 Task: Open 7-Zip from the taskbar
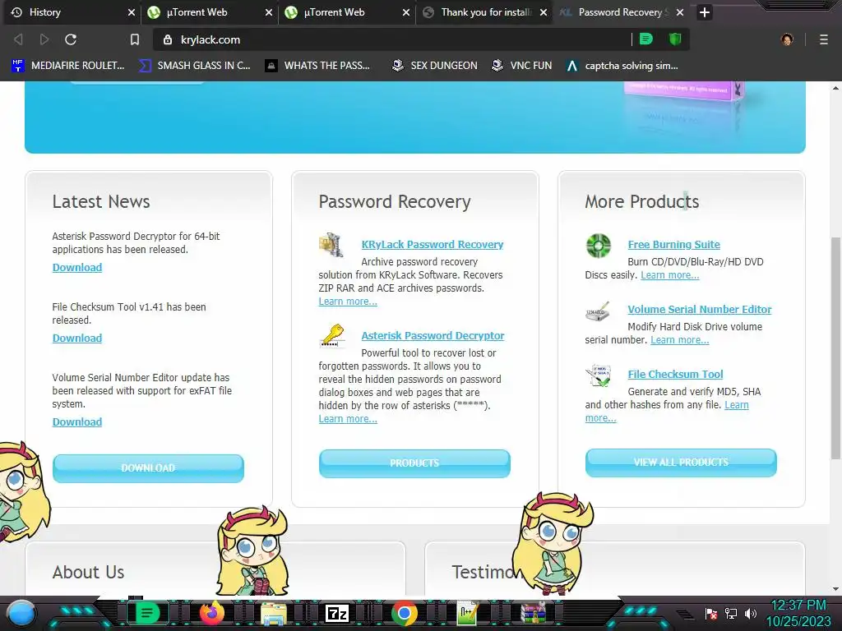click(337, 613)
